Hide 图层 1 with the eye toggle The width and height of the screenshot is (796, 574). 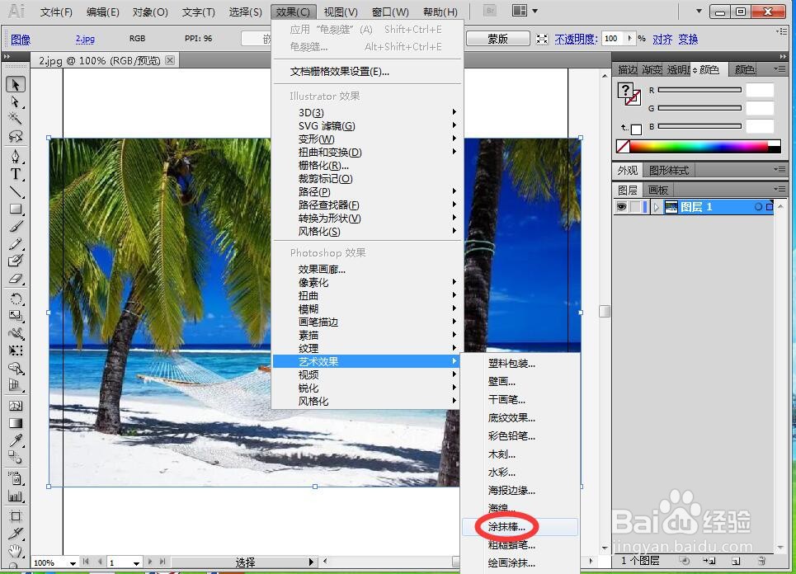pos(624,206)
